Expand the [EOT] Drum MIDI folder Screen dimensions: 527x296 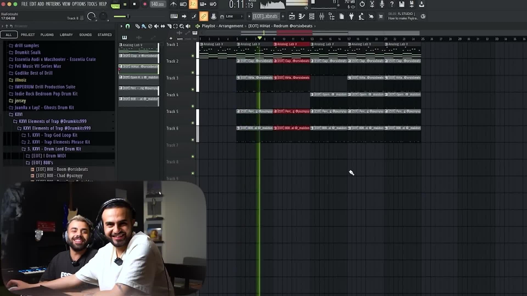pyautogui.click(x=28, y=156)
